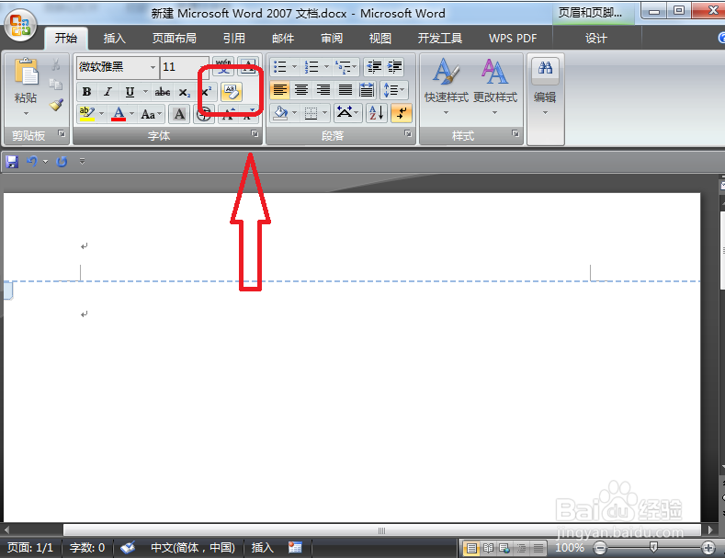The width and height of the screenshot is (725, 558).
Task: Open the highlight color dropdown arrow
Action: 101,113
